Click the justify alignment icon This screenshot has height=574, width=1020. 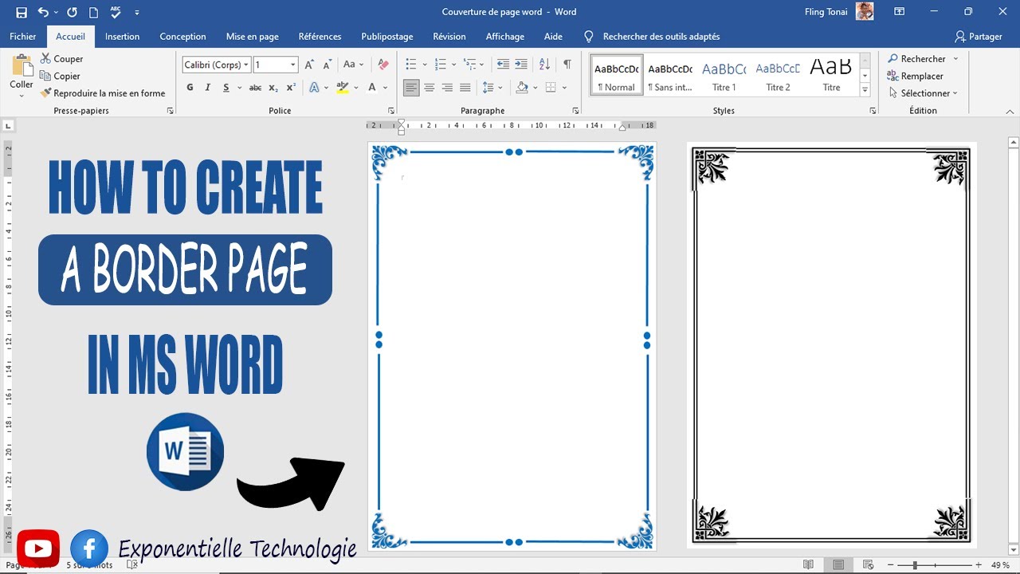tap(465, 88)
